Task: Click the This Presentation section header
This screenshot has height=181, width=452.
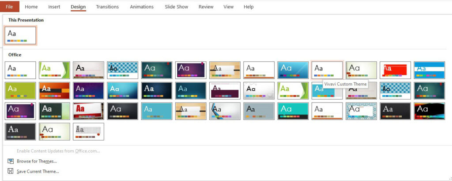Action: point(26,20)
